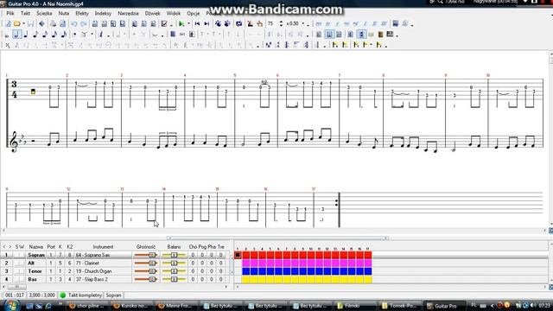The width and height of the screenshot is (553, 311).
Task: Start playback with the green play icon
Action: 181,23
